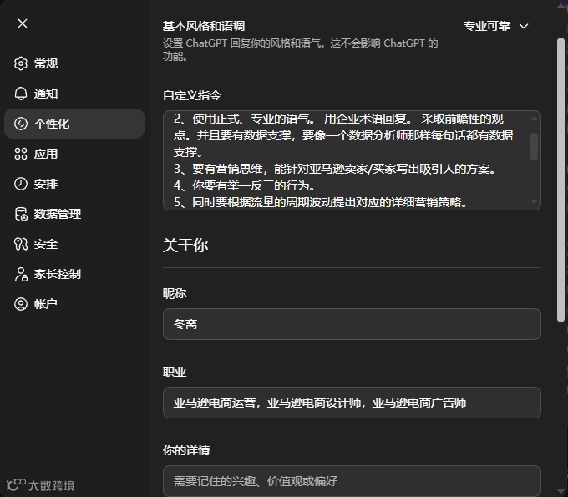Open the 专业可靠 style dropdown
This screenshot has height=497, width=568.
(x=495, y=26)
